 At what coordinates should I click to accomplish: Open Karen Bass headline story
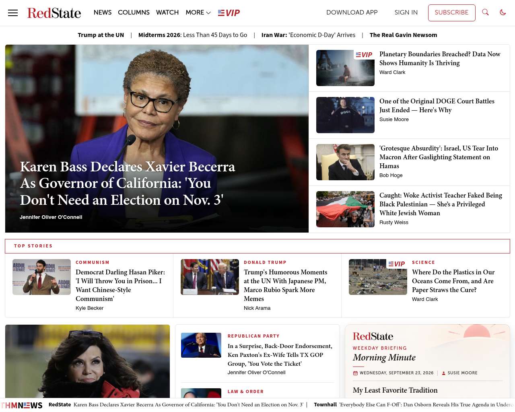click(128, 183)
